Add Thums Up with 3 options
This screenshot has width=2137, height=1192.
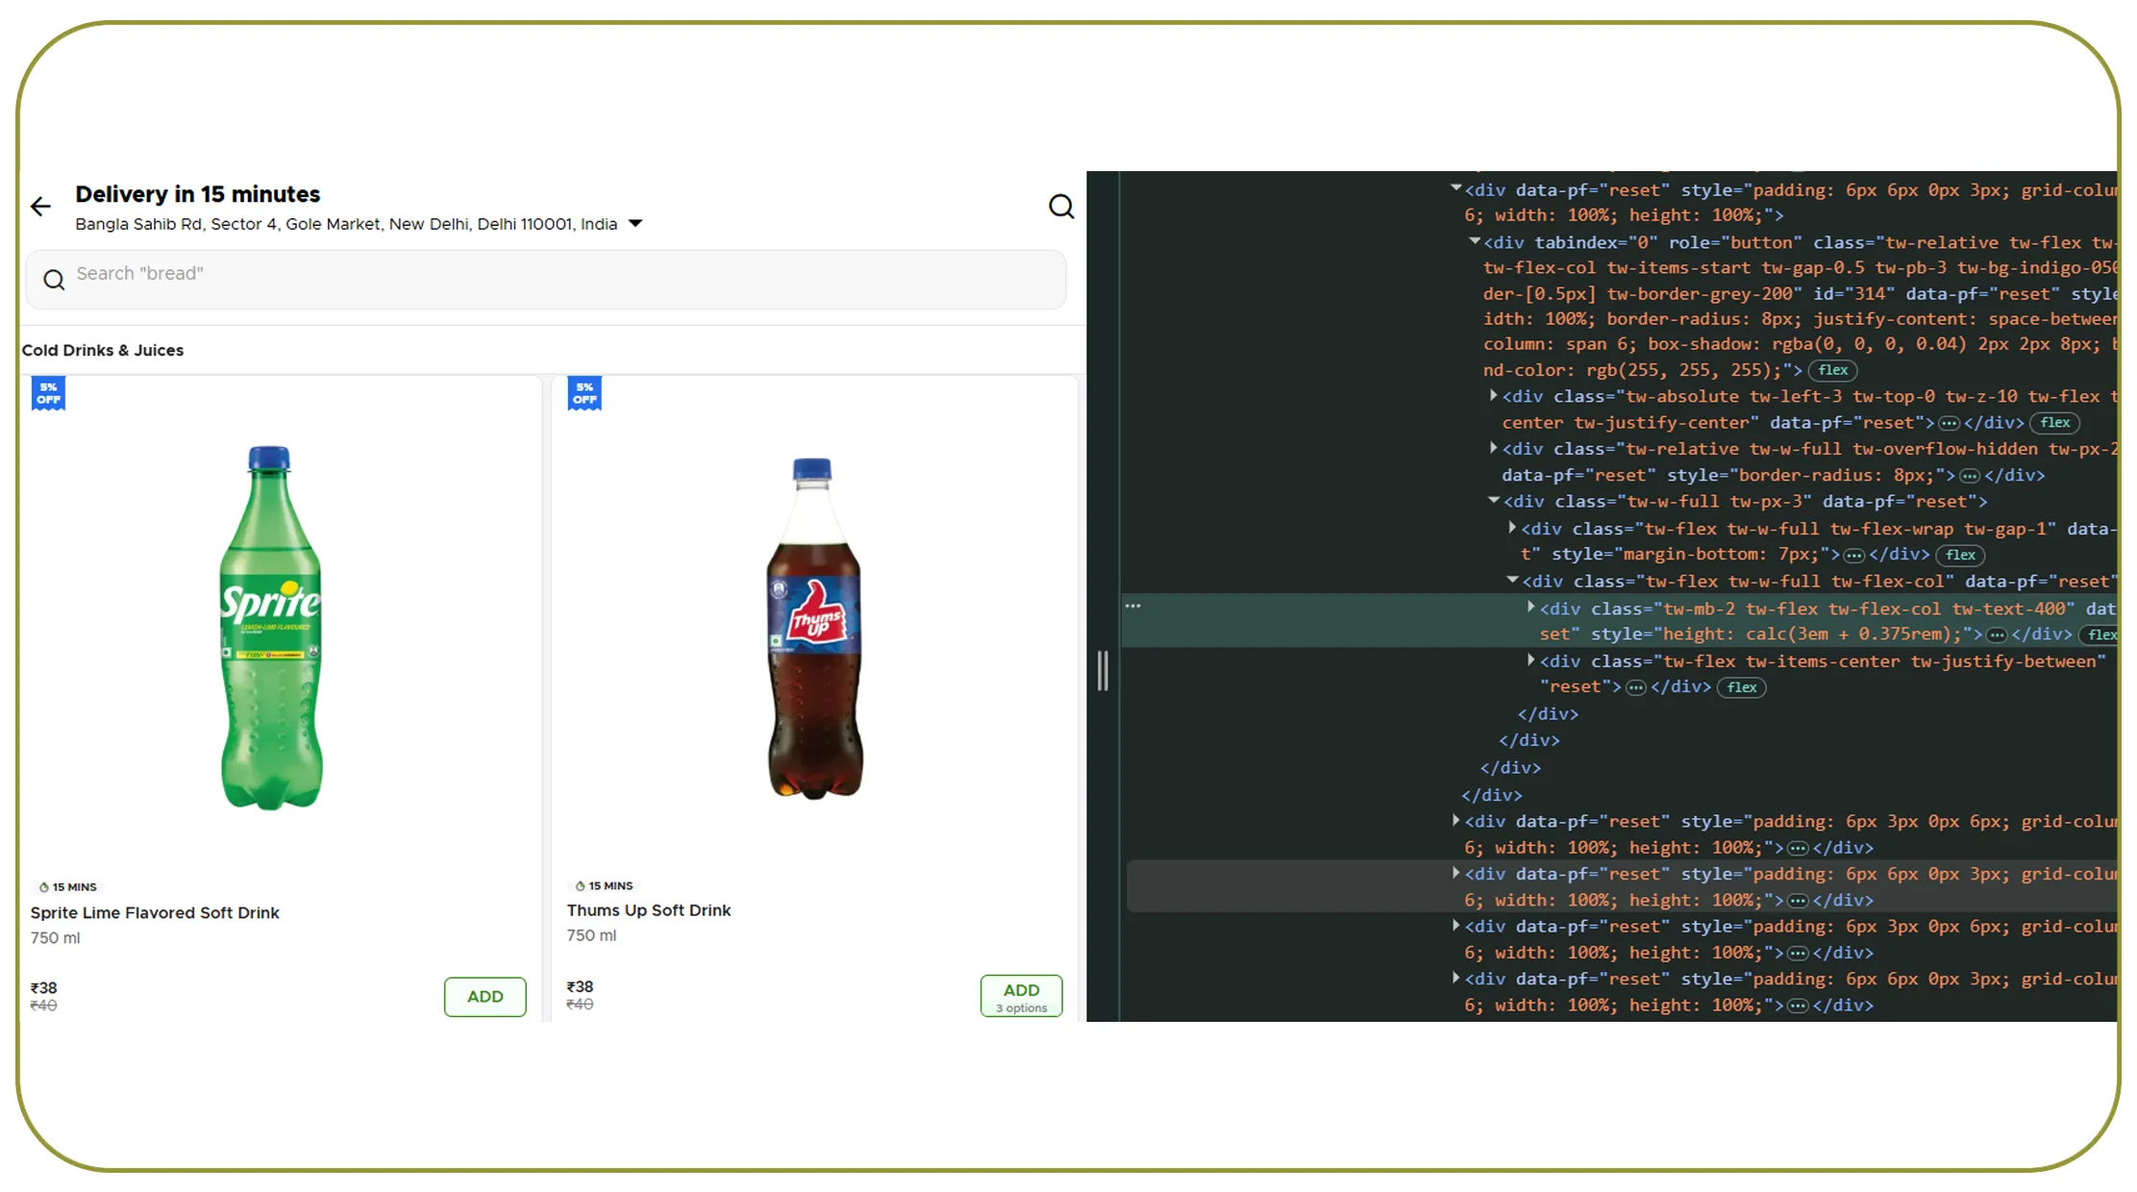tap(1022, 996)
